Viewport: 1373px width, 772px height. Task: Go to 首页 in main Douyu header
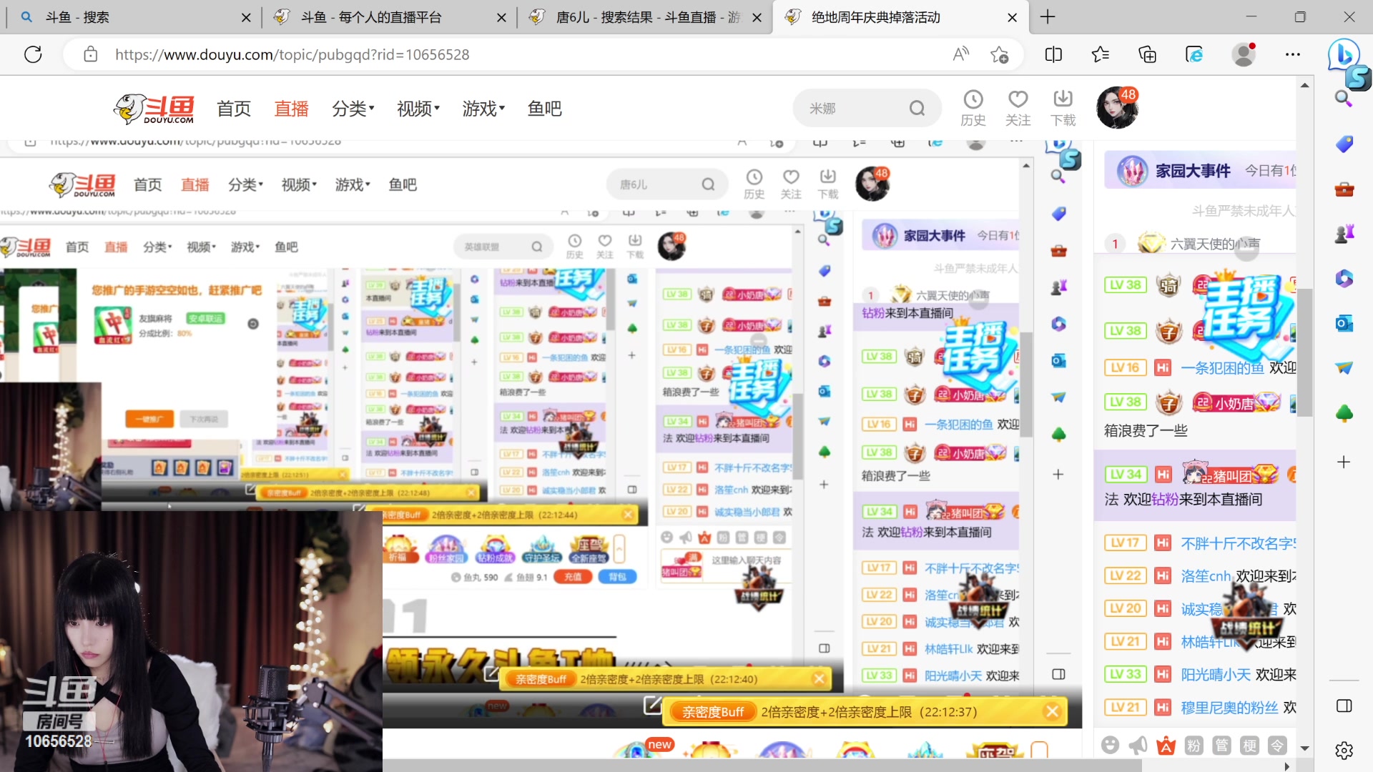click(x=234, y=109)
